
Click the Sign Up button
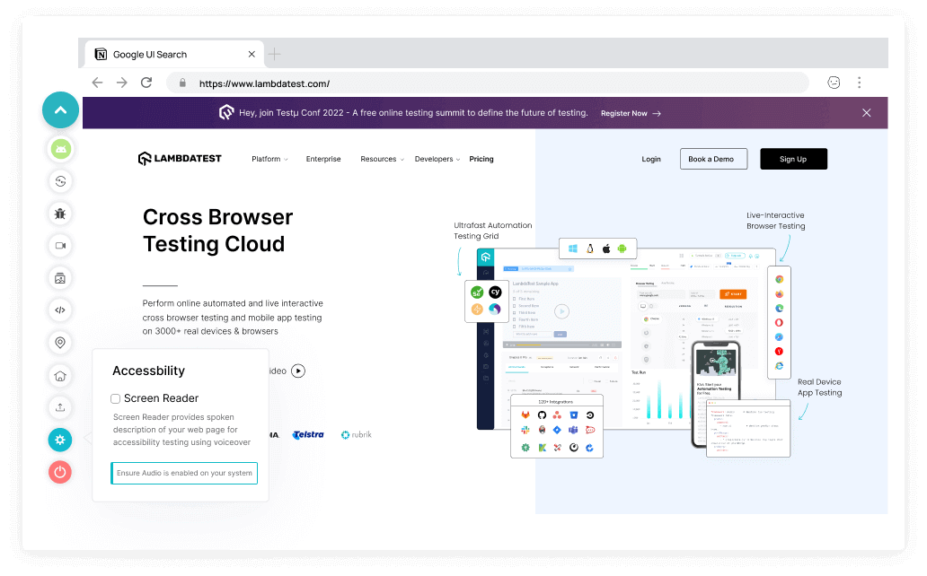793,159
